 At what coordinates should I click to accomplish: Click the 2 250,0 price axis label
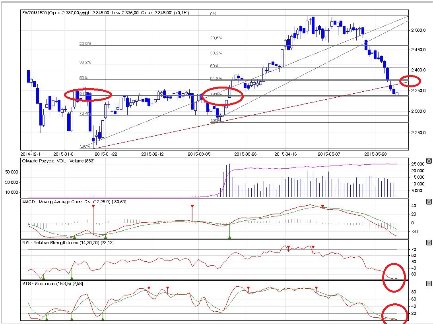[x=418, y=133]
